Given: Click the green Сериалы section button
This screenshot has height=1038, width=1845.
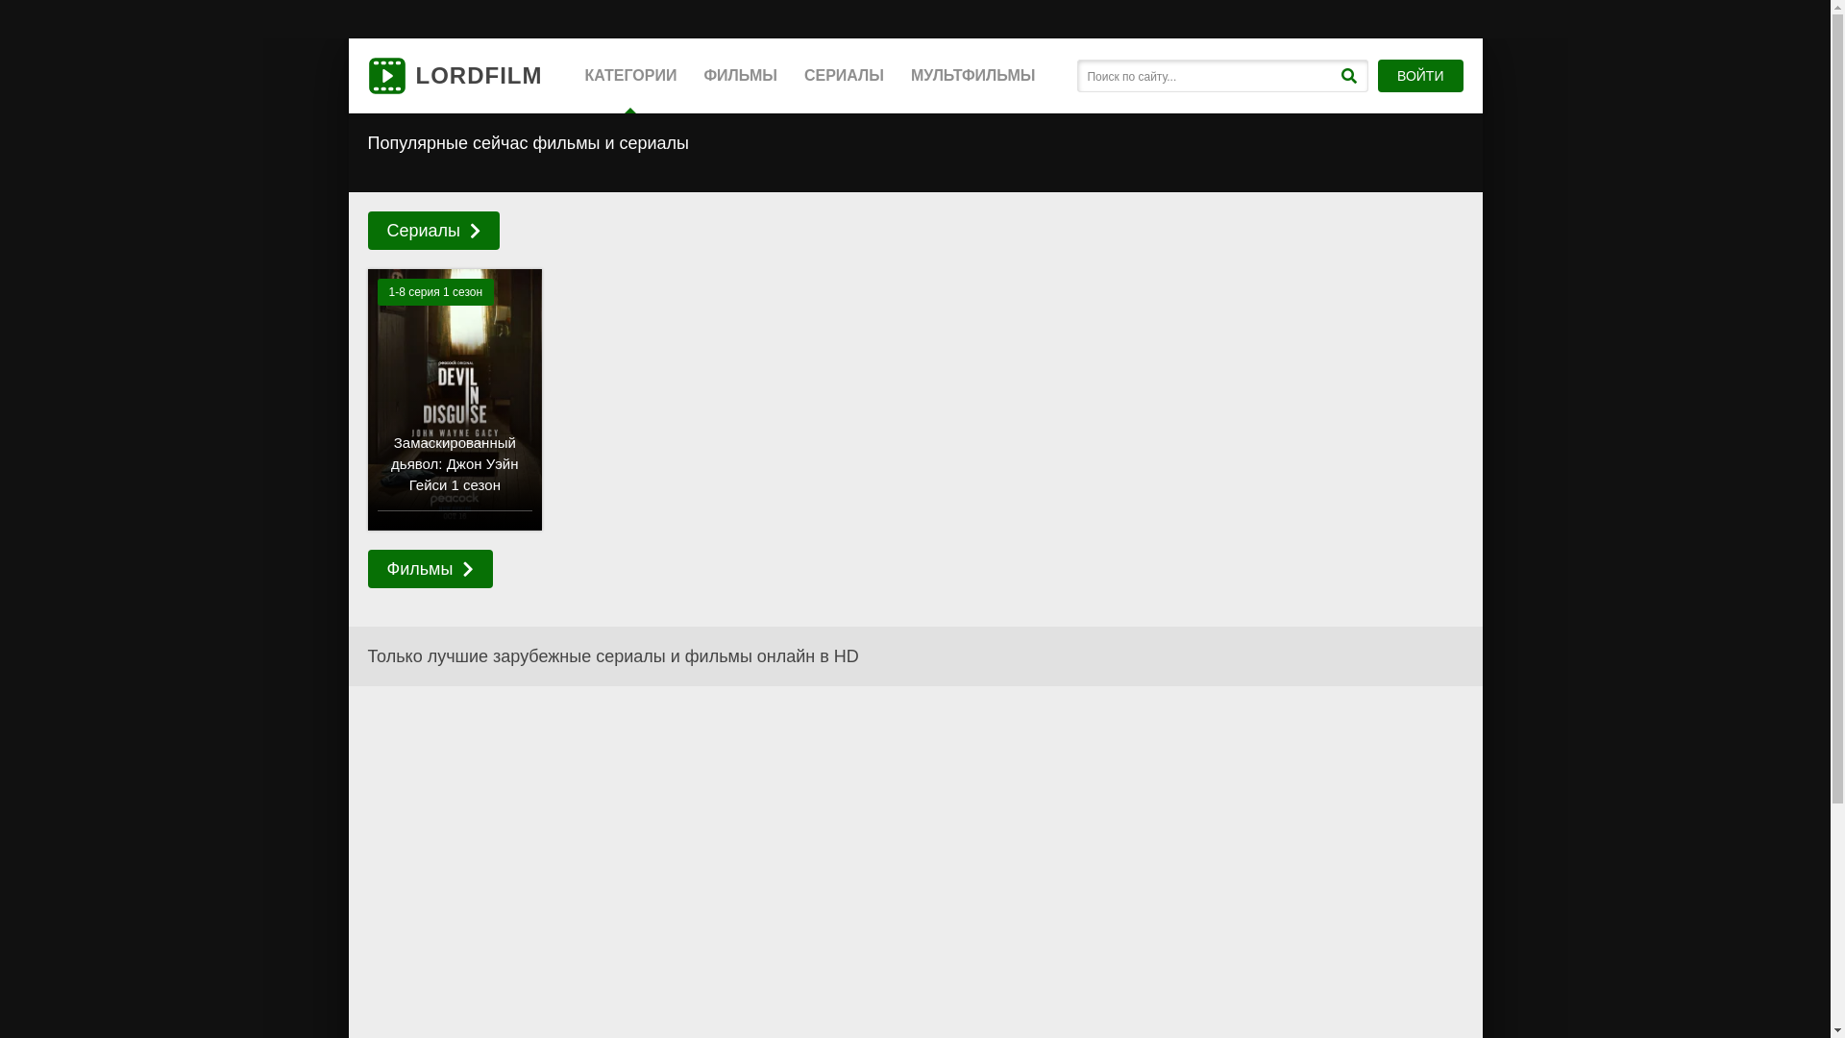Looking at the screenshot, I should pos(423,231).
